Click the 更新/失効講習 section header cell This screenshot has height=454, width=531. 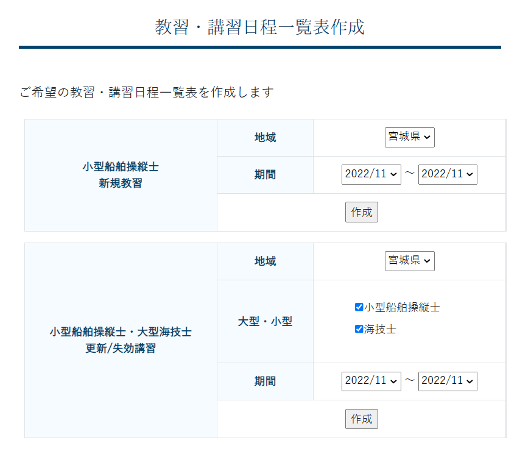(121, 340)
